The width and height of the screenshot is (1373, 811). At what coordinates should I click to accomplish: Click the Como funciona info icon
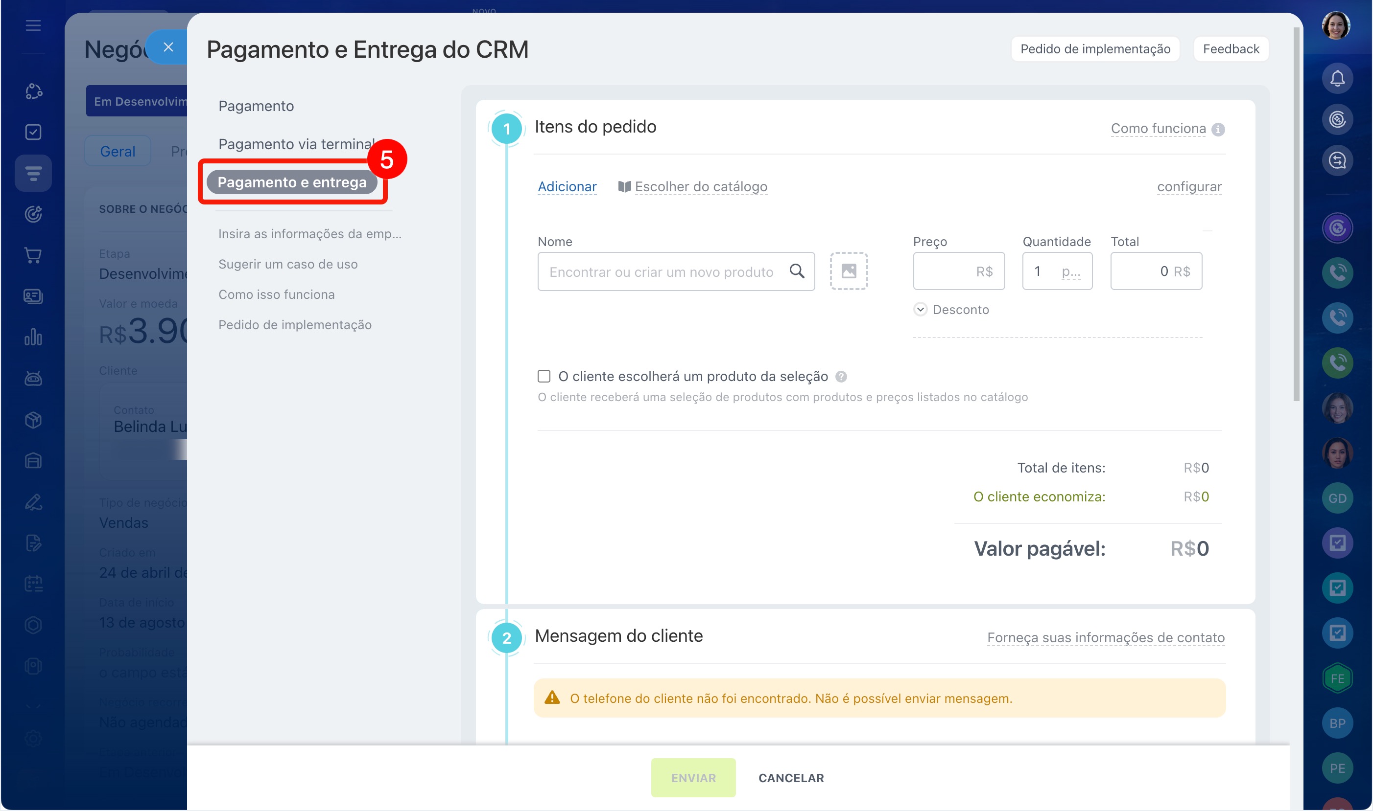1218,130
